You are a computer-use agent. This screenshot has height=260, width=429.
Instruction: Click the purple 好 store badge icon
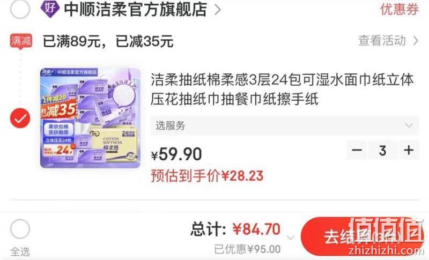(50, 8)
